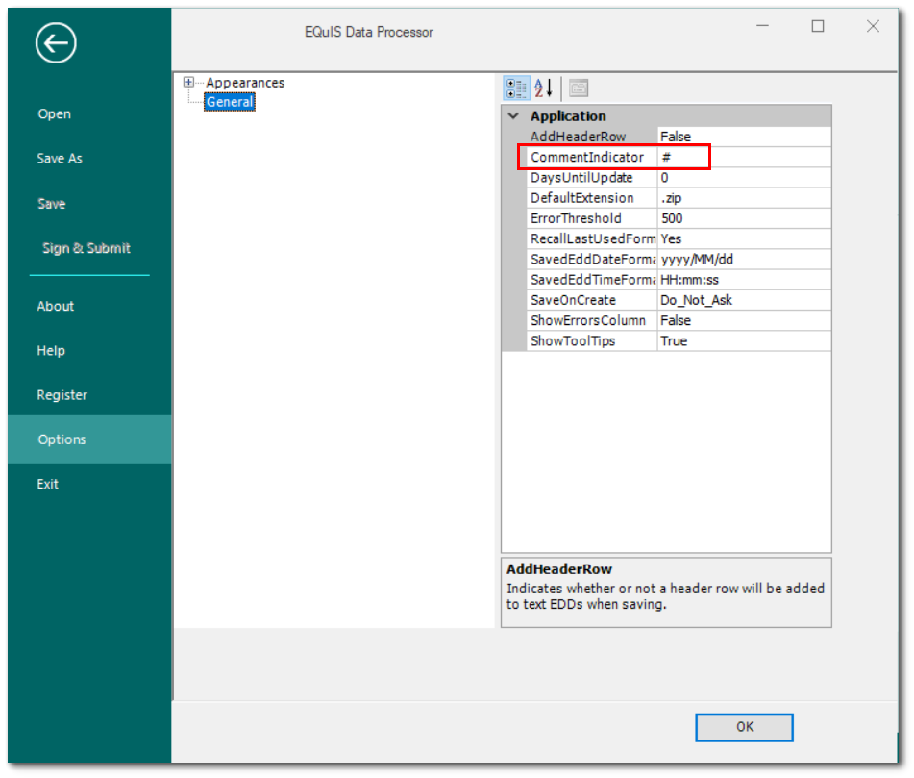
Task: Select the AddHeaderRow False value
Action: (x=743, y=137)
